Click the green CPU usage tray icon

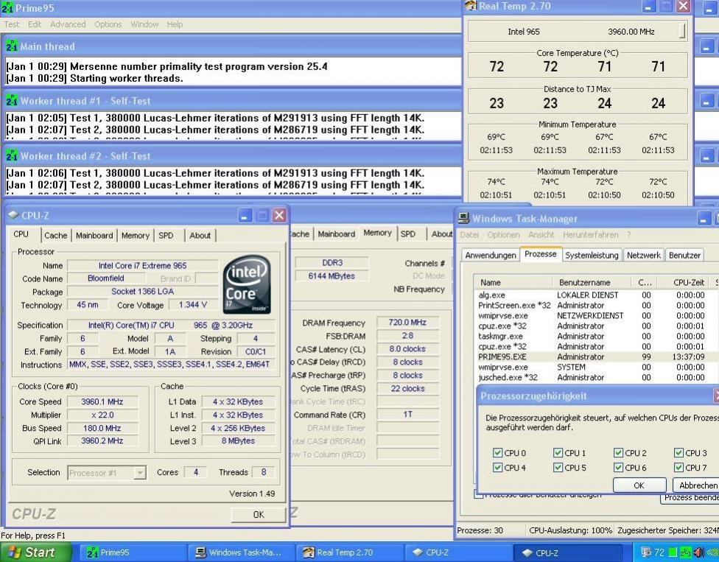[673, 552]
